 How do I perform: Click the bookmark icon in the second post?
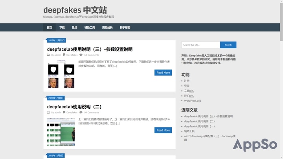click(x=64, y=113)
